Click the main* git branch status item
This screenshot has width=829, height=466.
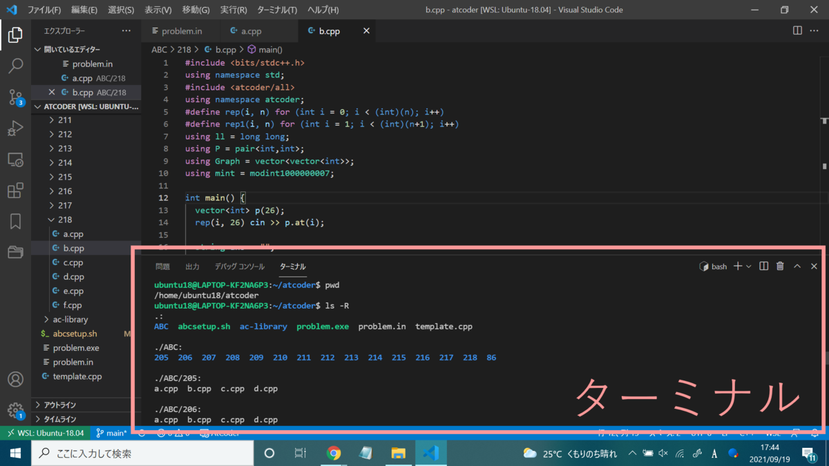(x=111, y=434)
